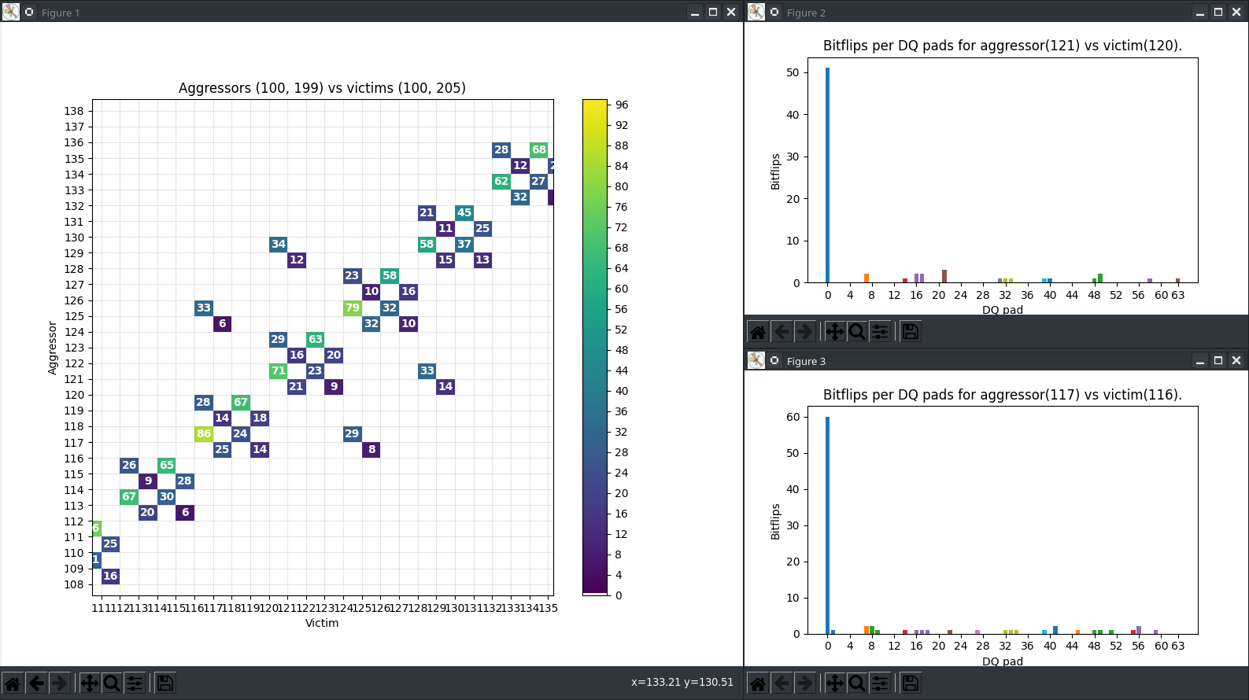
Task: Select Pan tool in Figure 2 toolbar
Action: (835, 332)
